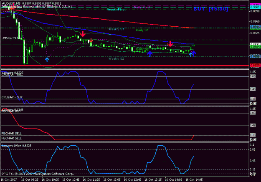Select the Weekly S2 label
This screenshot has width=261, height=182.
click(x=116, y=59)
